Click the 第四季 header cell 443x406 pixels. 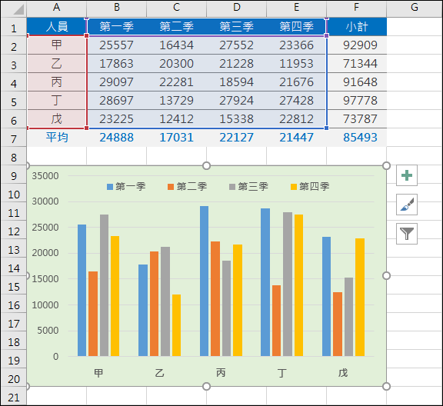tap(296, 27)
